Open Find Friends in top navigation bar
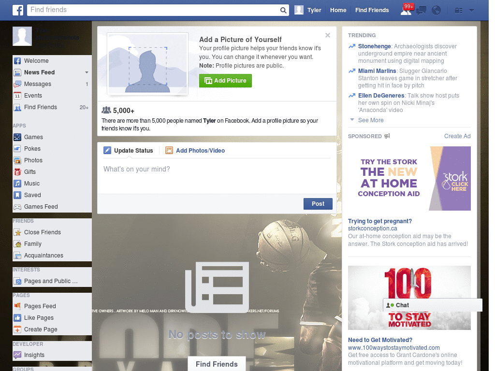 (x=372, y=10)
